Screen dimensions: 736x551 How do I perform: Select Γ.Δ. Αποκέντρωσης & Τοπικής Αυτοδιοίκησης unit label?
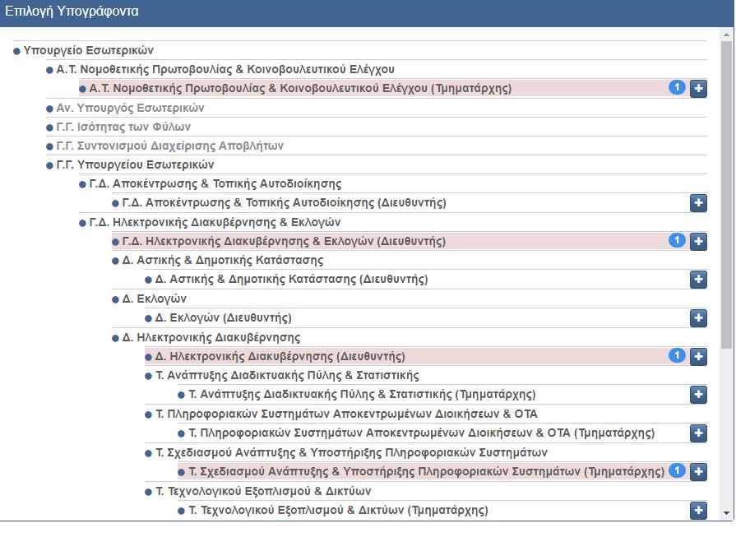tap(215, 183)
